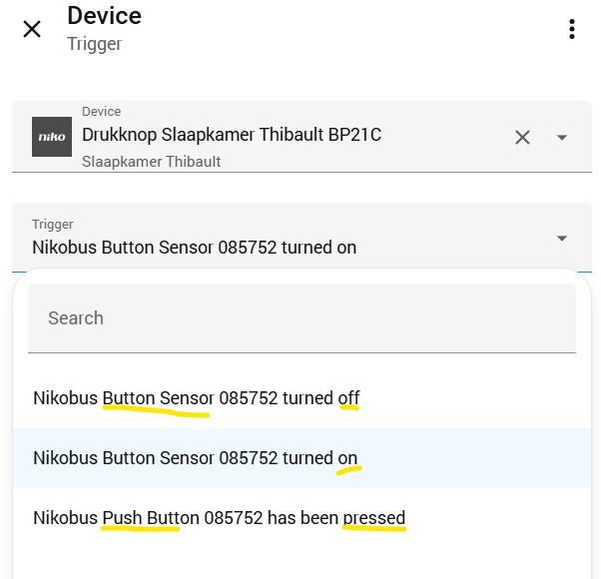Image resolution: width=601 pixels, height=579 pixels.
Task: Focus the Search field in trigger list
Action: tap(301, 318)
